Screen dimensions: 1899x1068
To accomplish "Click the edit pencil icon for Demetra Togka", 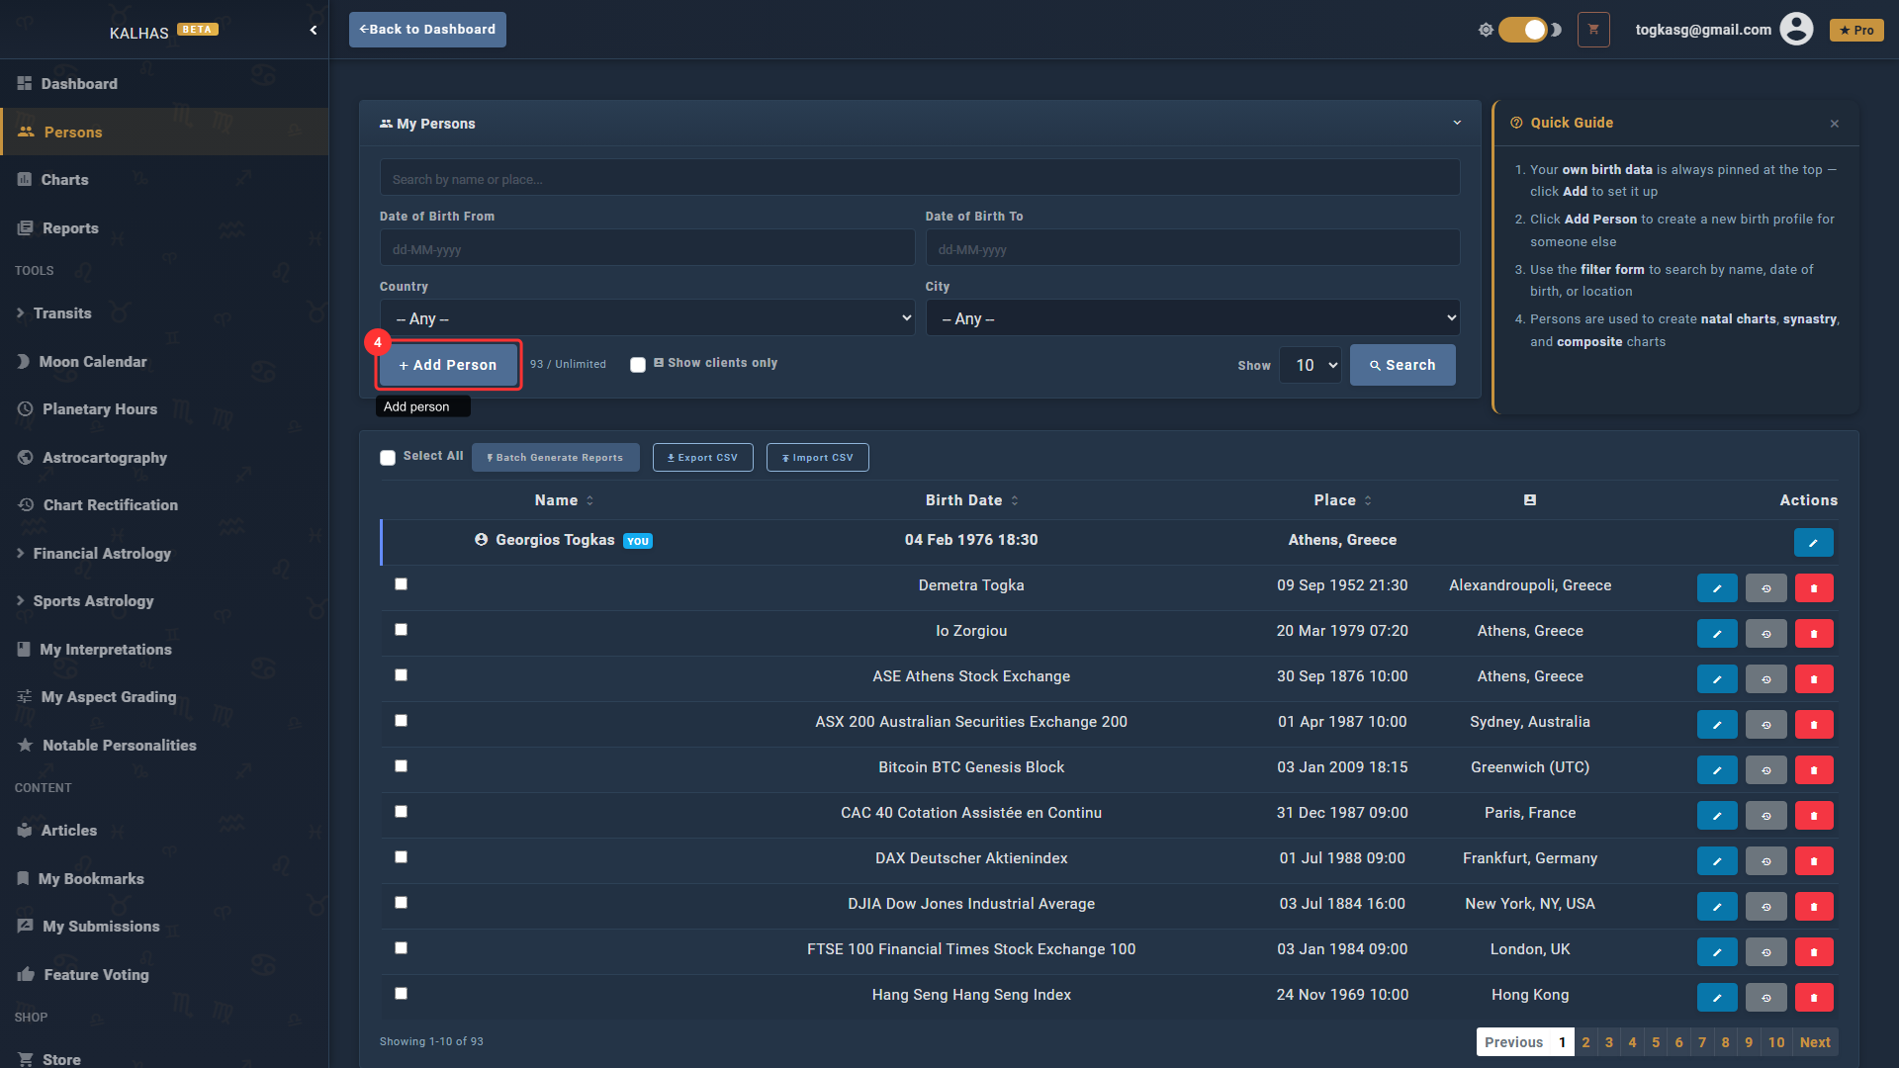I will 1717,588.
